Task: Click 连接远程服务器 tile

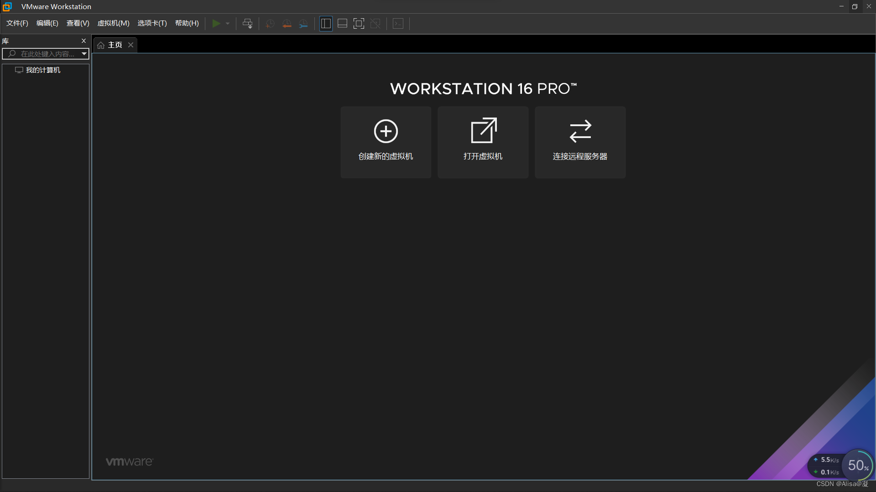Action: tap(580, 142)
